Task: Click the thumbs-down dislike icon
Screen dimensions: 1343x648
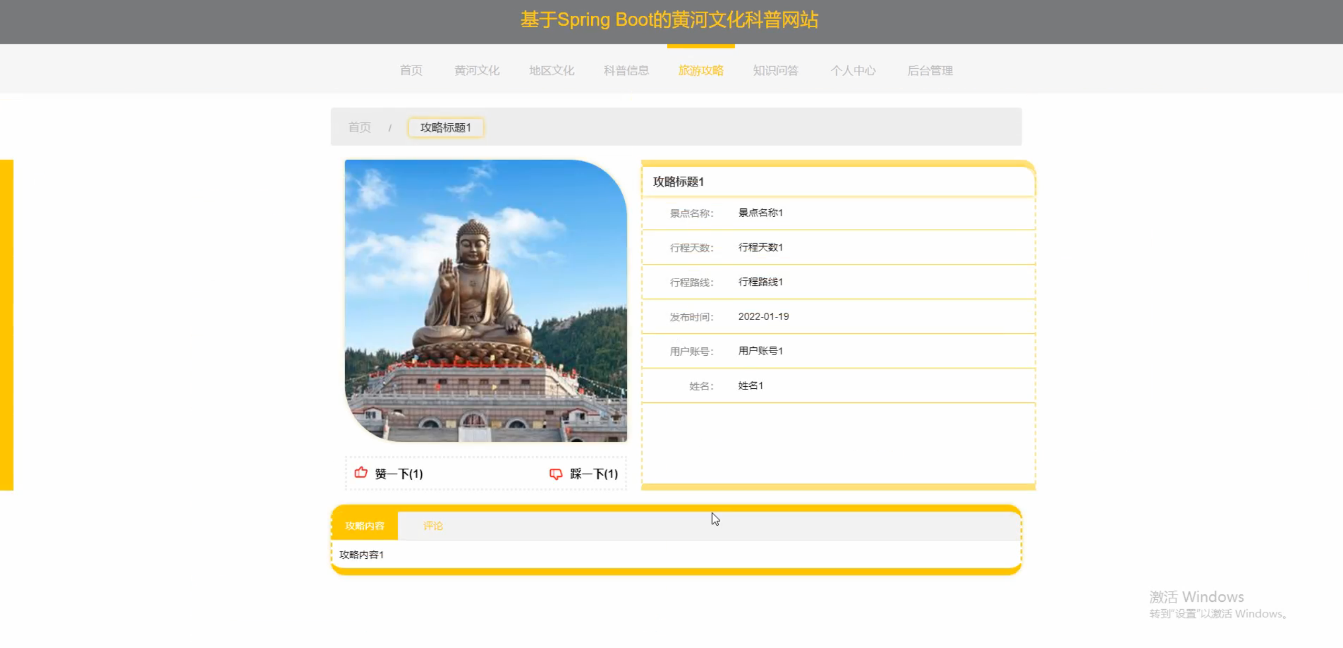Action: coord(556,474)
